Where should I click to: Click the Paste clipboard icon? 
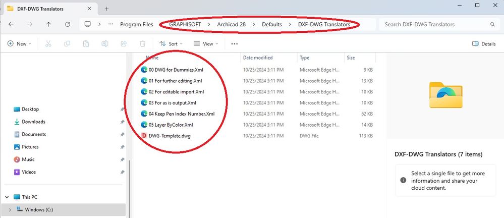tap(86, 44)
